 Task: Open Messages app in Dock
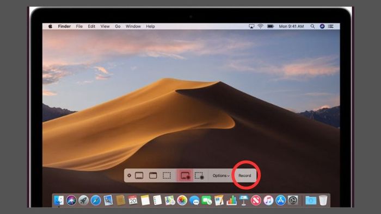coord(194,200)
